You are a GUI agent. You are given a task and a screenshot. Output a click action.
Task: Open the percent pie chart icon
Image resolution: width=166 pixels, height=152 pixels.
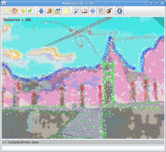click(109, 11)
